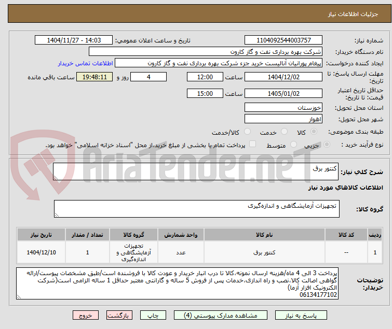Click the توضیحات خریدار text area
The height and width of the screenshot is (329, 392).
(x=177, y=283)
